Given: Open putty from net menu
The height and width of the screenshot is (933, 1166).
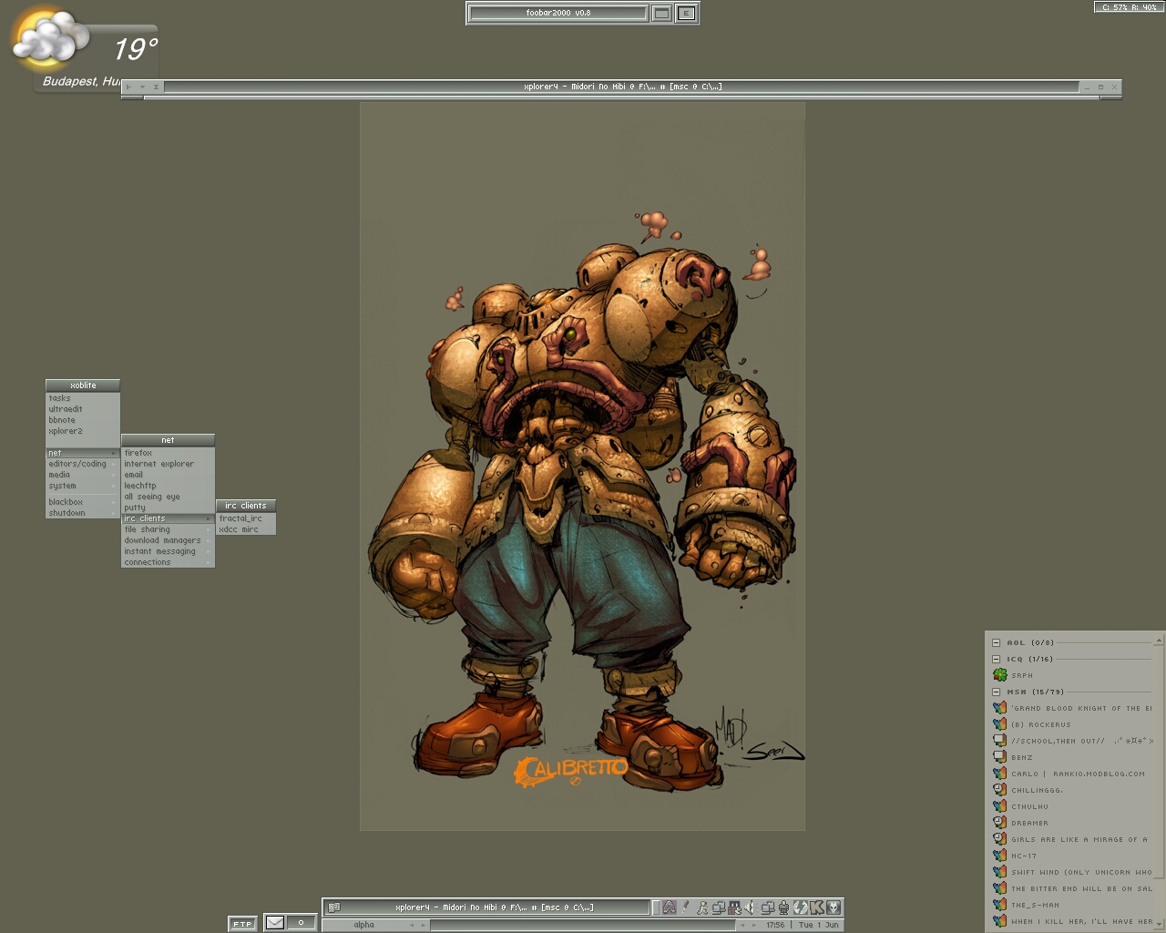Looking at the screenshot, I should point(168,508).
